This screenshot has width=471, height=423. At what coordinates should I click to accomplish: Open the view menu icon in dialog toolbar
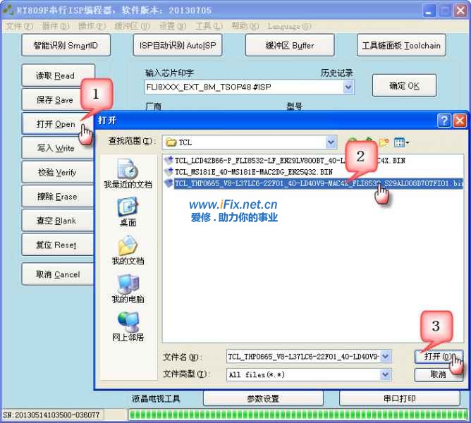pos(401,142)
